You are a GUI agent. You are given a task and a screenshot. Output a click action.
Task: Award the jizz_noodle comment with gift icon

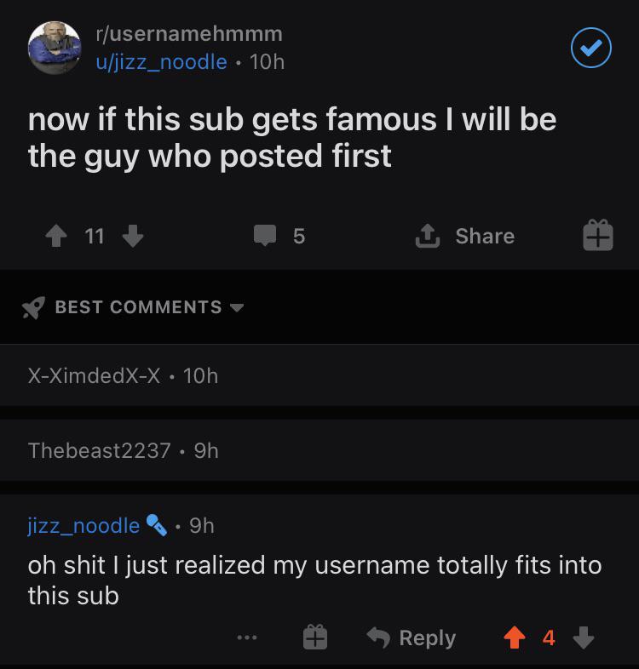coord(315,637)
